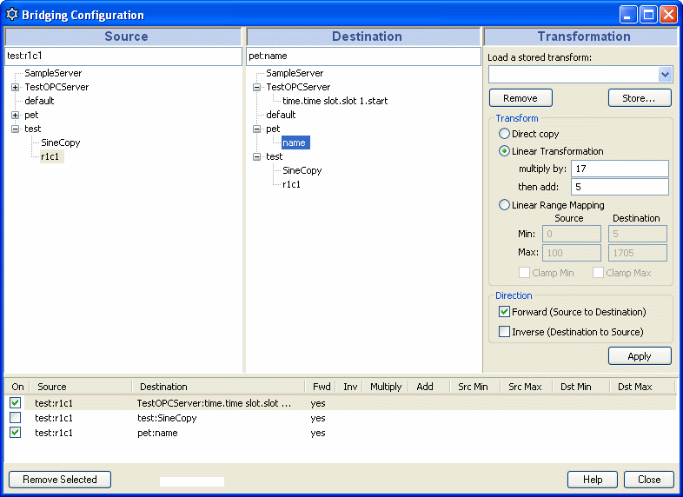Collapse the test node in the Destination tree
683x497 pixels.
coord(257,156)
